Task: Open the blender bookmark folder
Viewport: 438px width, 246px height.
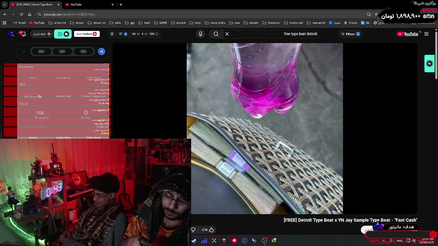Action: pos(251,23)
